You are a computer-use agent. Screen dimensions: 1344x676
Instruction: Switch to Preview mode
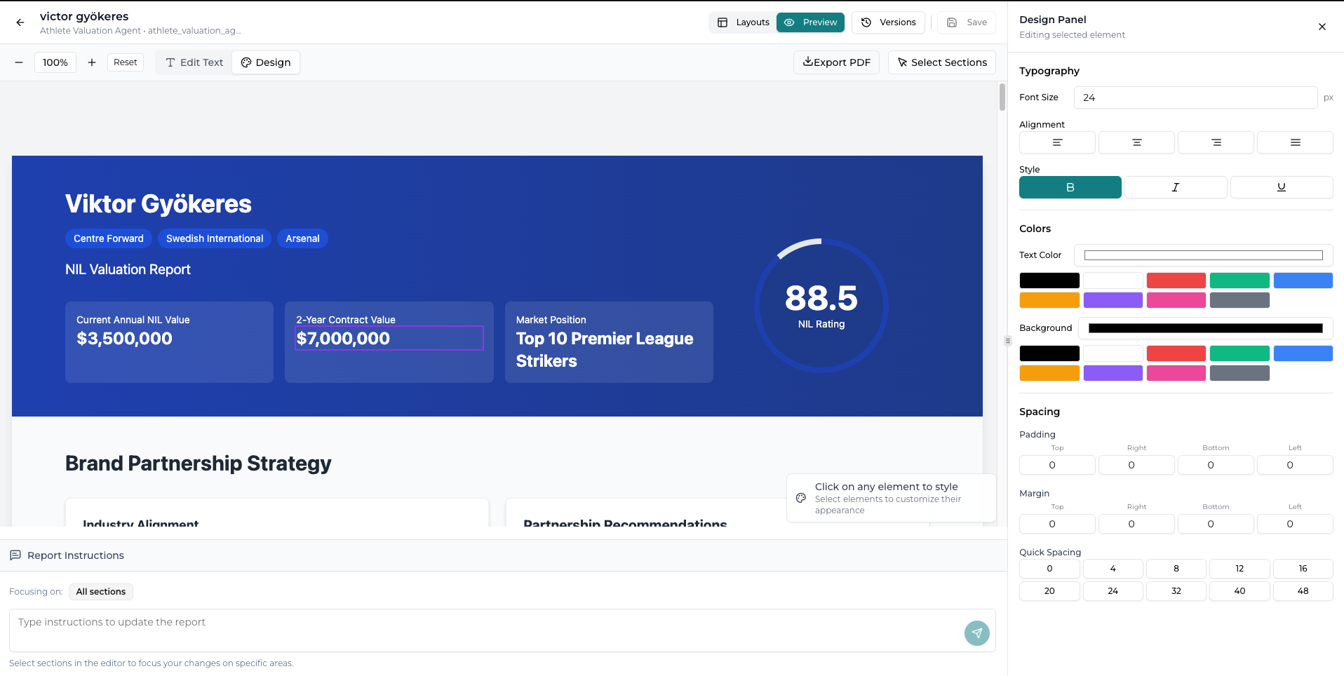click(810, 22)
